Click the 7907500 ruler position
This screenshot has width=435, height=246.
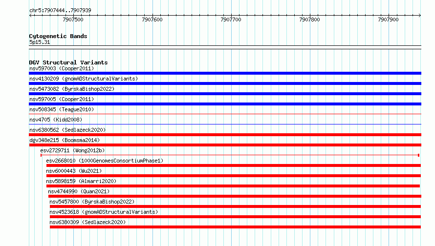tap(73, 20)
